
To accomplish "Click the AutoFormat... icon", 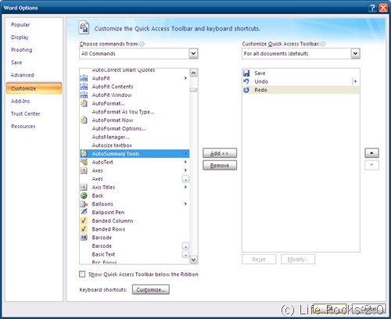I will 84,103.
